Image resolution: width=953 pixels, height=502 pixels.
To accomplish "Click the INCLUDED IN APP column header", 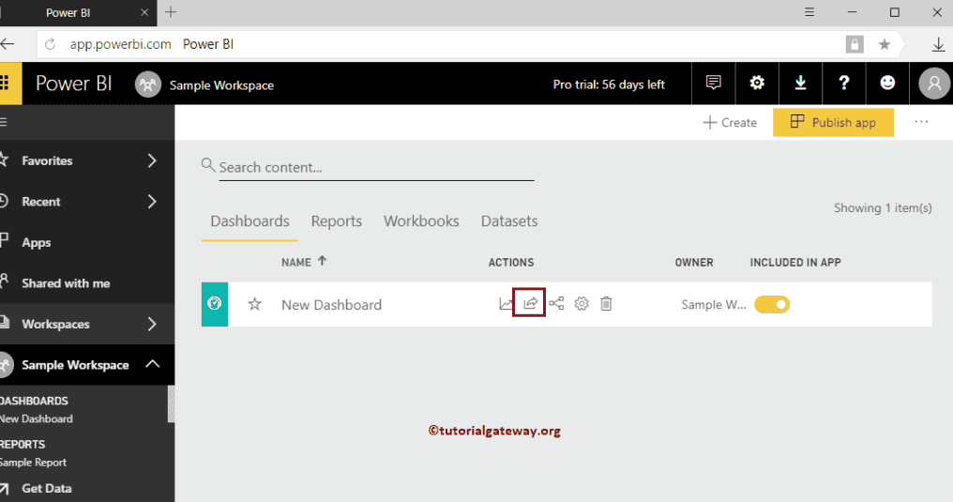I will [x=795, y=263].
